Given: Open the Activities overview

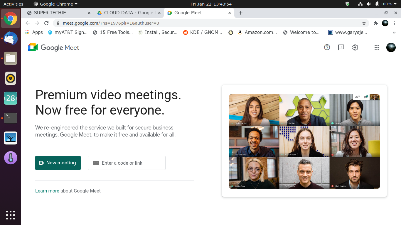Looking at the screenshot, I should [14, 4].
